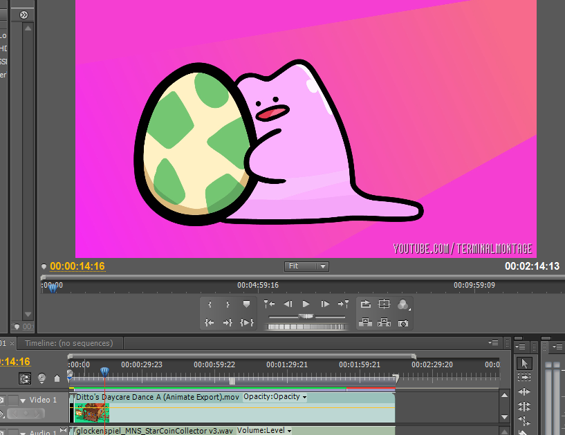Click Play In to Out
Image resolution: width=565 pixels, height=435 pixels.
click(x=247, y=322)
